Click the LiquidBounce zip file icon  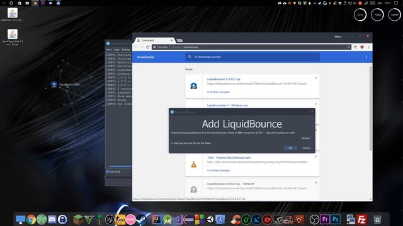[193, 86]
